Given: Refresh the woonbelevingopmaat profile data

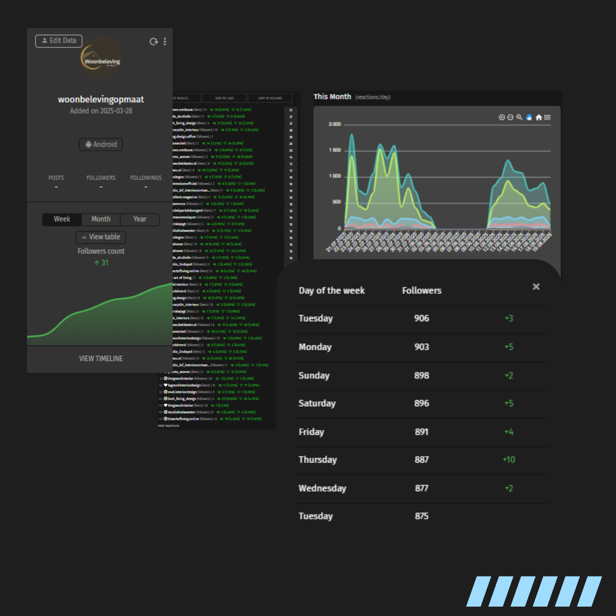Looking at the screenshot, I should tap(154, 41).
